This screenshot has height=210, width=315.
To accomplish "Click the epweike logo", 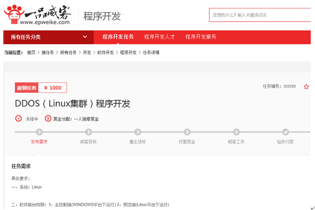I will 38,15.
